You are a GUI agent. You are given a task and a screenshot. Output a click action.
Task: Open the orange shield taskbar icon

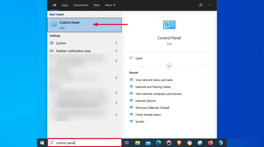point(189,143)
